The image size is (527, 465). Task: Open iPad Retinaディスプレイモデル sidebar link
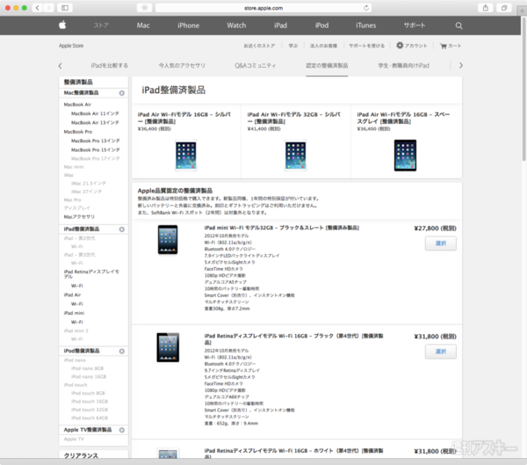(91, 274)
